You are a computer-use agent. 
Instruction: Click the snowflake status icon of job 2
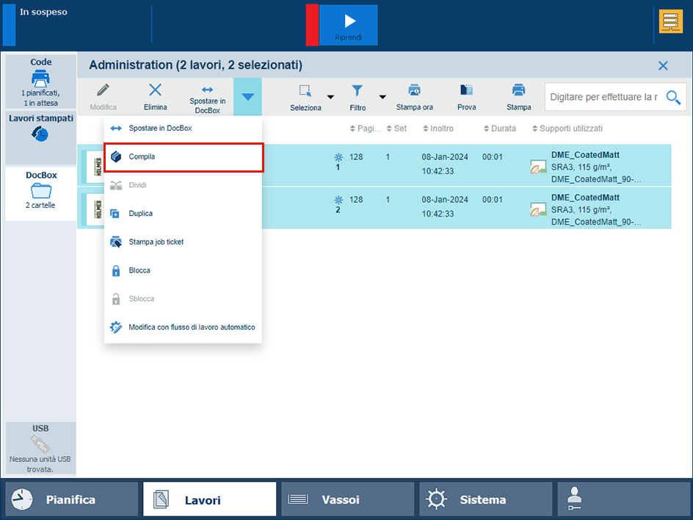[x=338, y=200]
